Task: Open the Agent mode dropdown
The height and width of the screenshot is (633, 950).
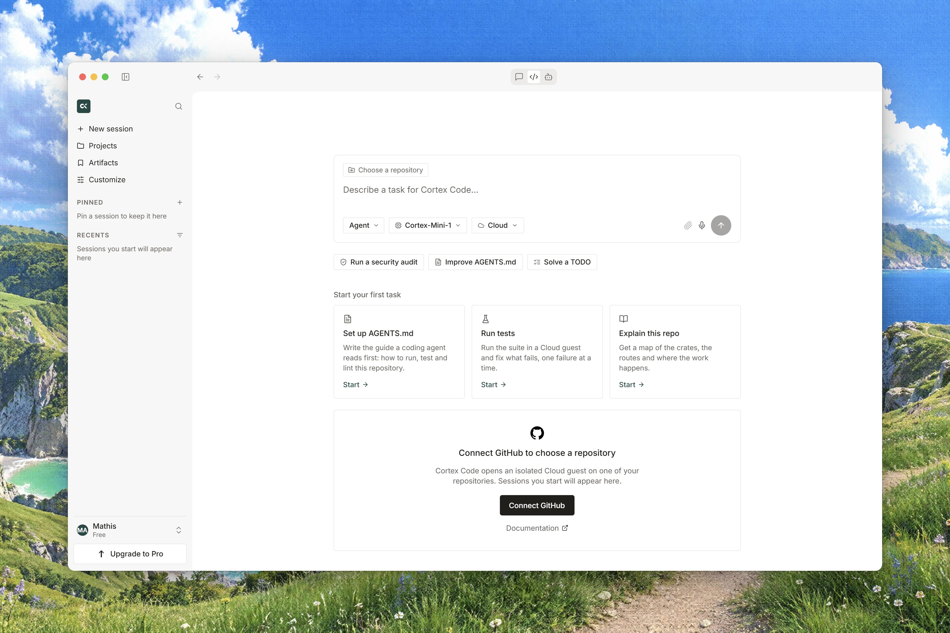Action: pos(364,225)
